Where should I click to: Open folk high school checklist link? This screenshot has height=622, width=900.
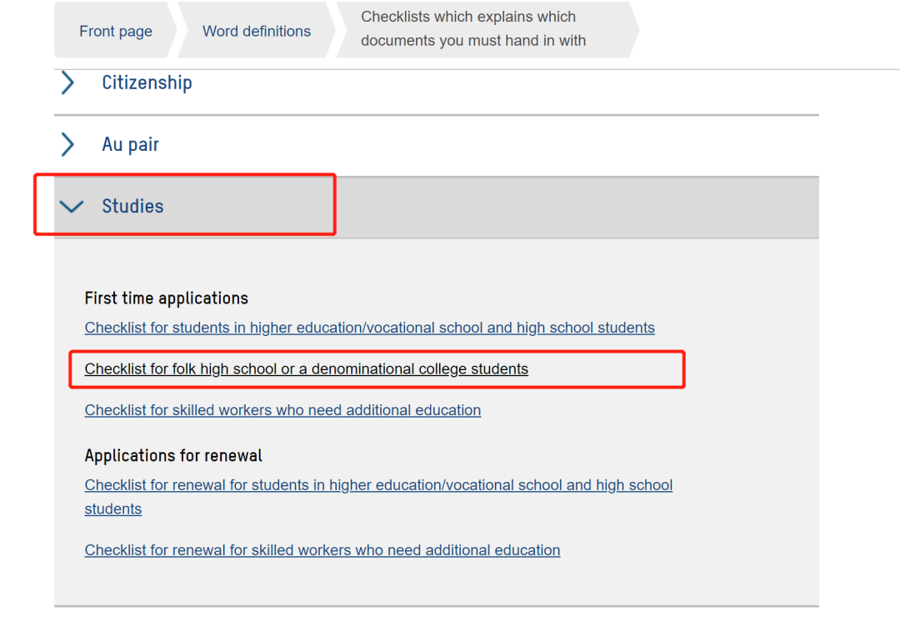tap(306, 369)
